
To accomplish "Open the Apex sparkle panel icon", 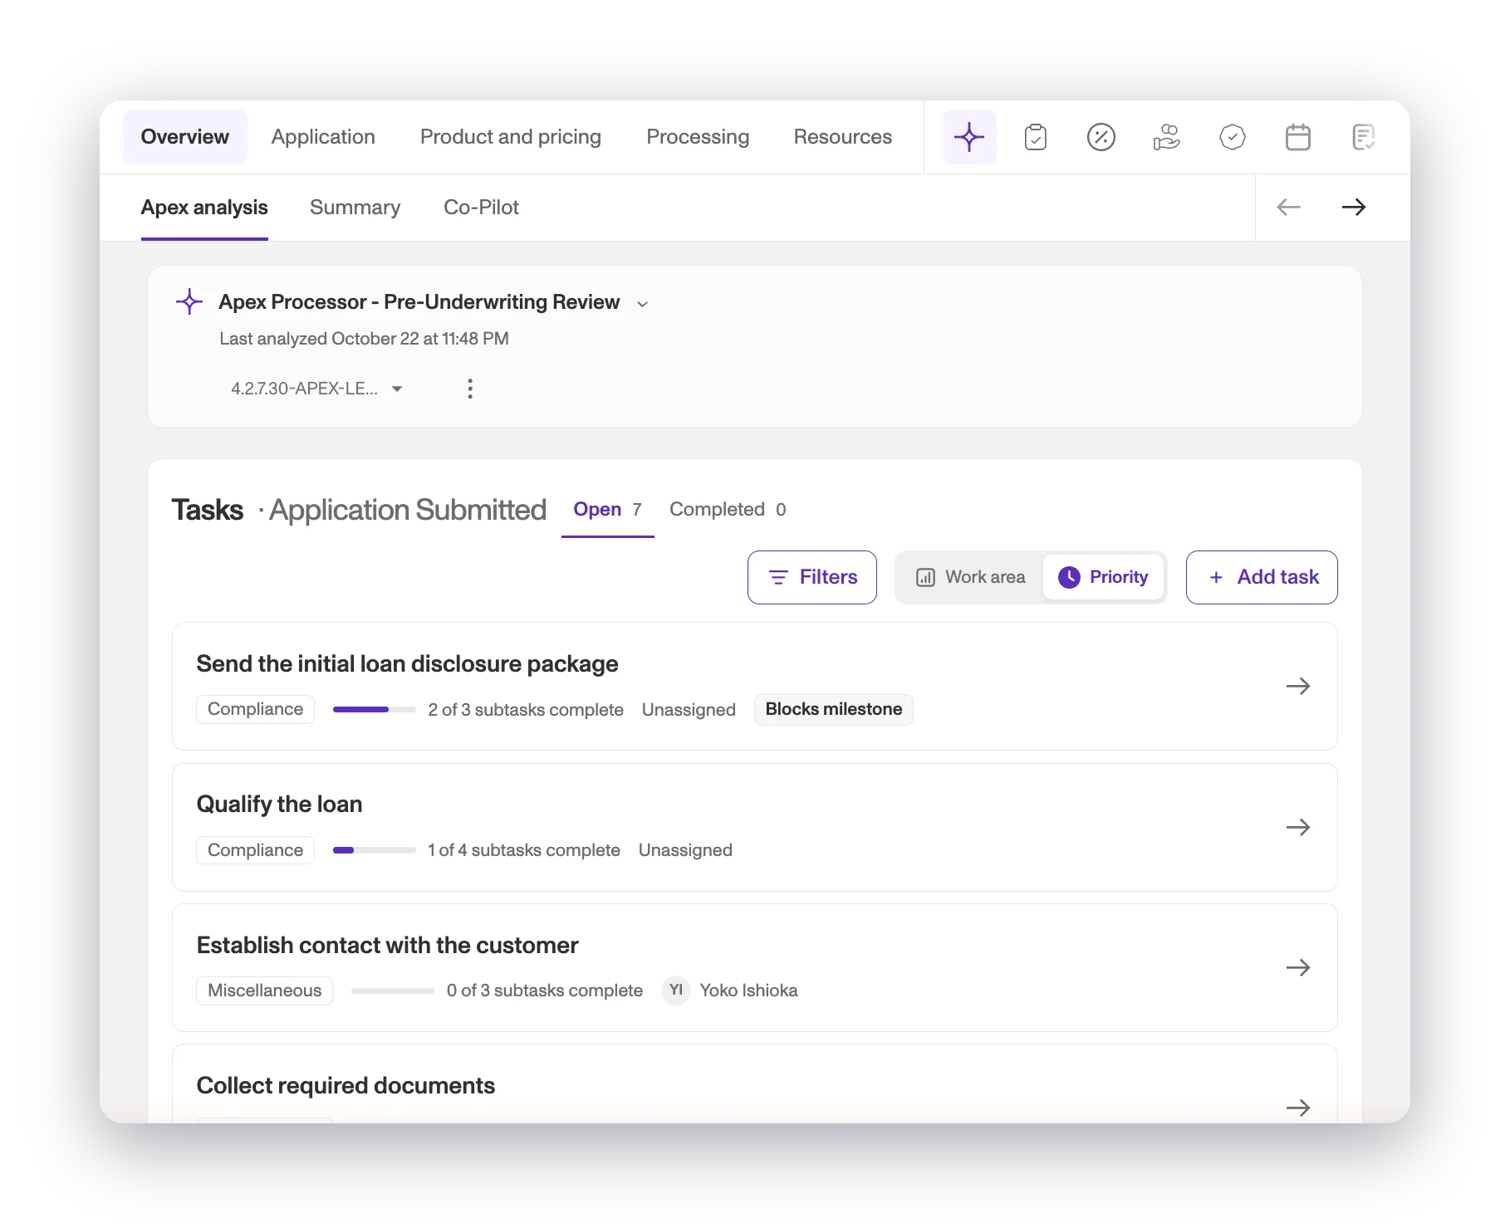I will [969, 137].
